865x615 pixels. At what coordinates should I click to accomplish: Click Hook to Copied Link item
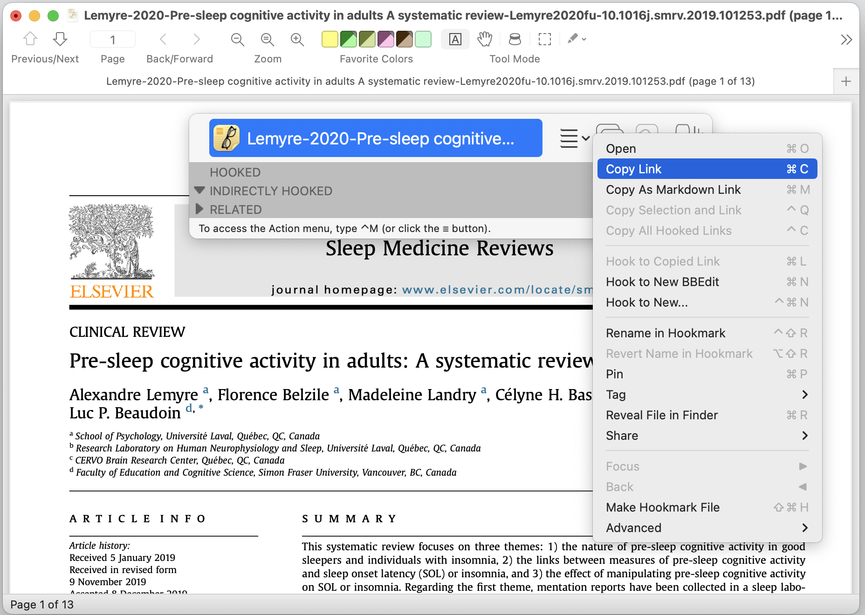click(707, 261)
